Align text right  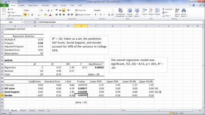point(63,15)
